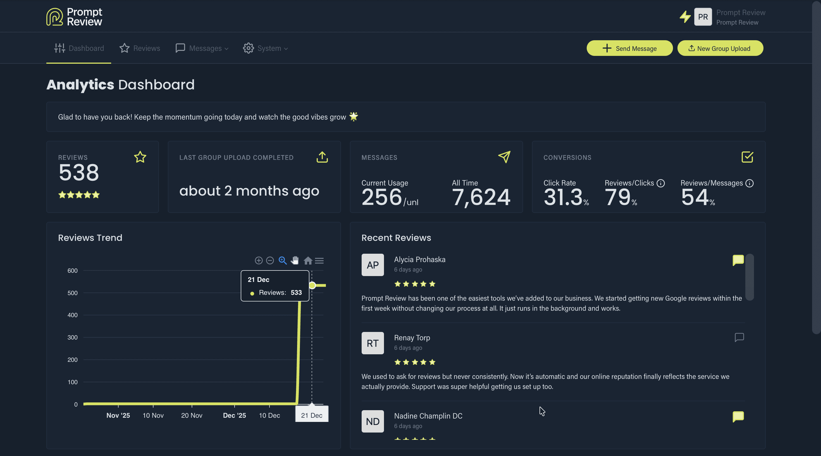Screen dimensions: 821x456
Task: Click the chart zoom out minus icon
Action: (x=270, y=260)
